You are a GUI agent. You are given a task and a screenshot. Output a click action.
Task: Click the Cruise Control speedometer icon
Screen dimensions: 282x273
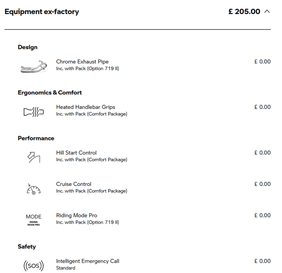[x=33, y=189]
